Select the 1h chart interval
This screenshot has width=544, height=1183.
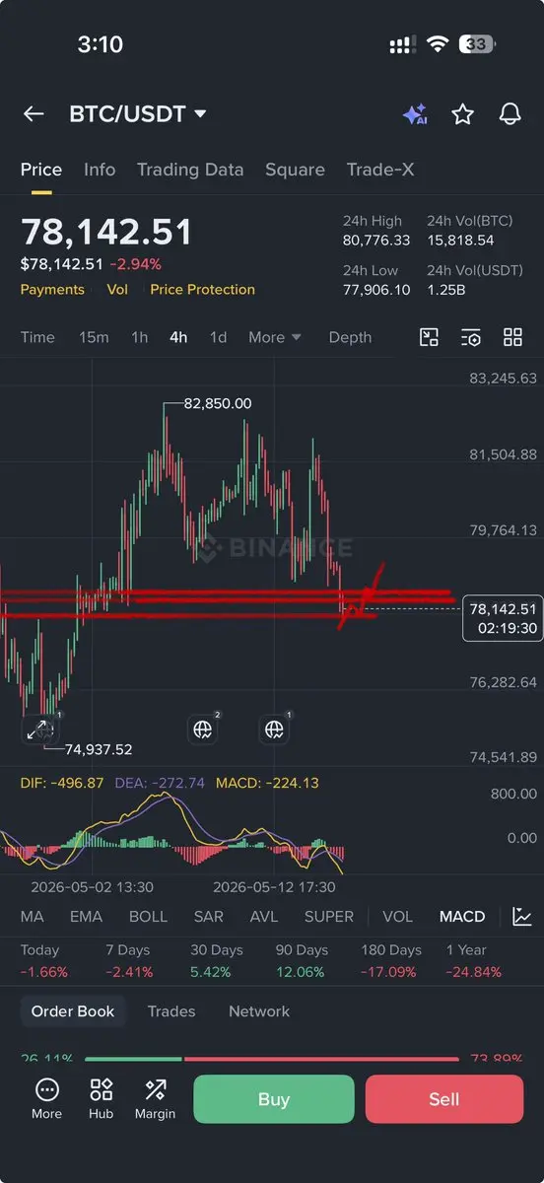pyautogui.click(x=140, y=337)
